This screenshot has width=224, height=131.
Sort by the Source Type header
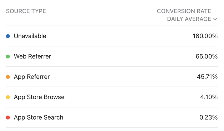pyautogui.click(x=26, y=11)
